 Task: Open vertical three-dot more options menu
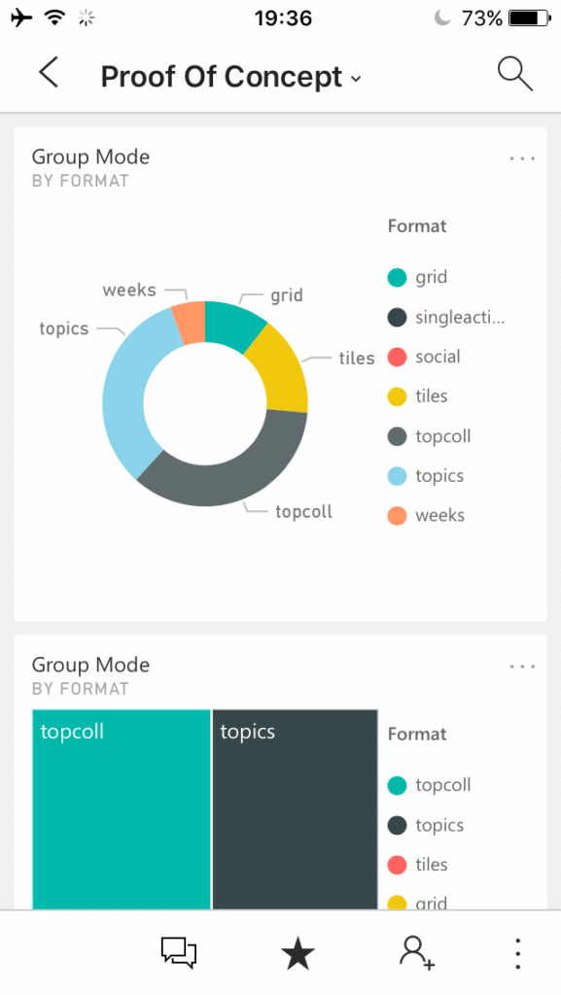pyautogui.click(x=518, y=953)
